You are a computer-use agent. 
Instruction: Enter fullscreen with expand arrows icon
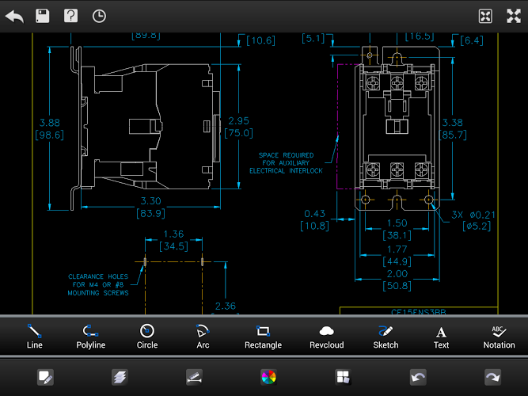click(512, 16)
